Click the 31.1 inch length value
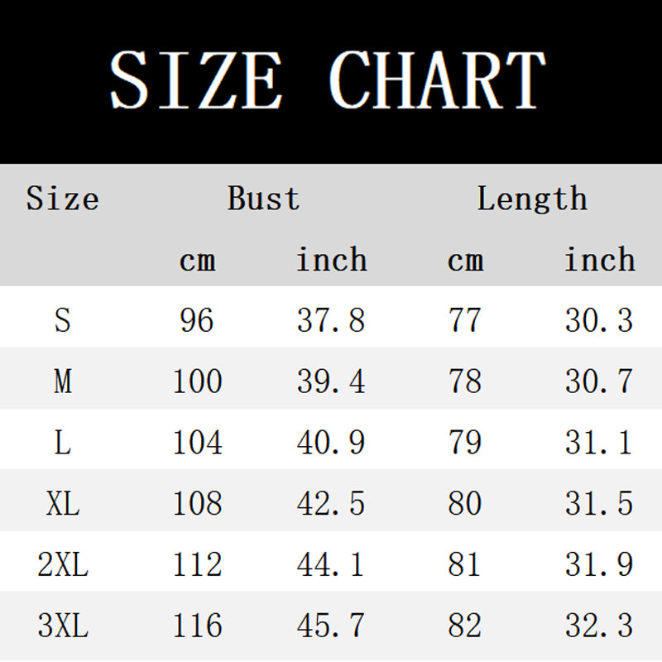This screenshot has height=662, width=662. tap(599, 443)
